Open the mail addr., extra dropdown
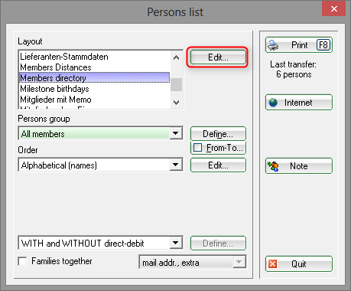 pos(239,262)
